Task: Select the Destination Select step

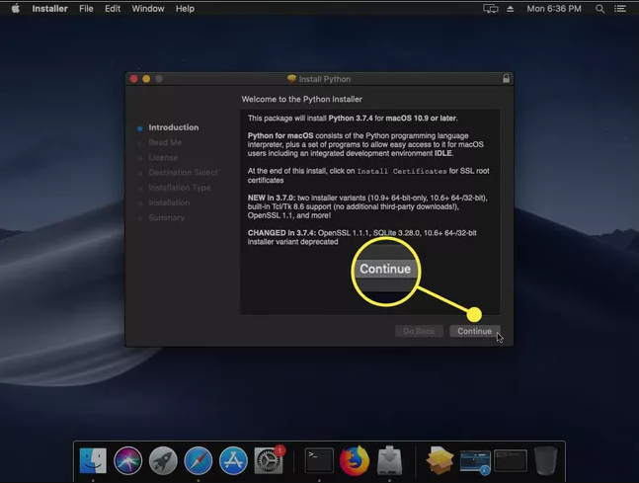Action: point(183,173)
